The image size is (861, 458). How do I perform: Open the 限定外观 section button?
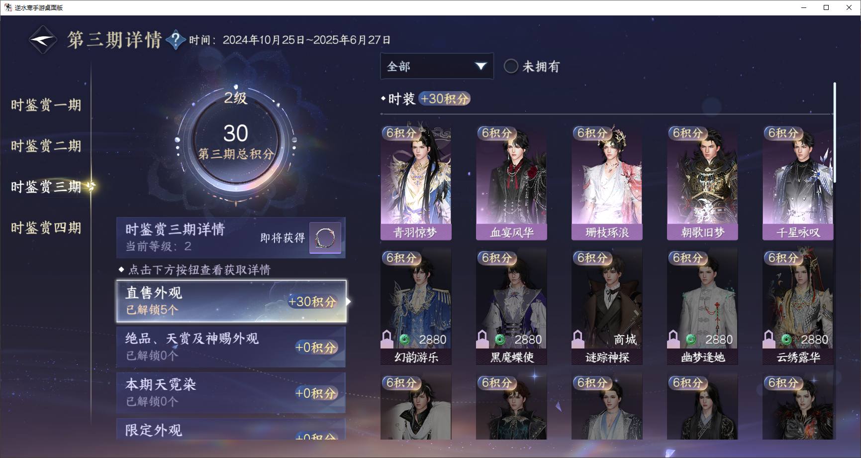231,429
